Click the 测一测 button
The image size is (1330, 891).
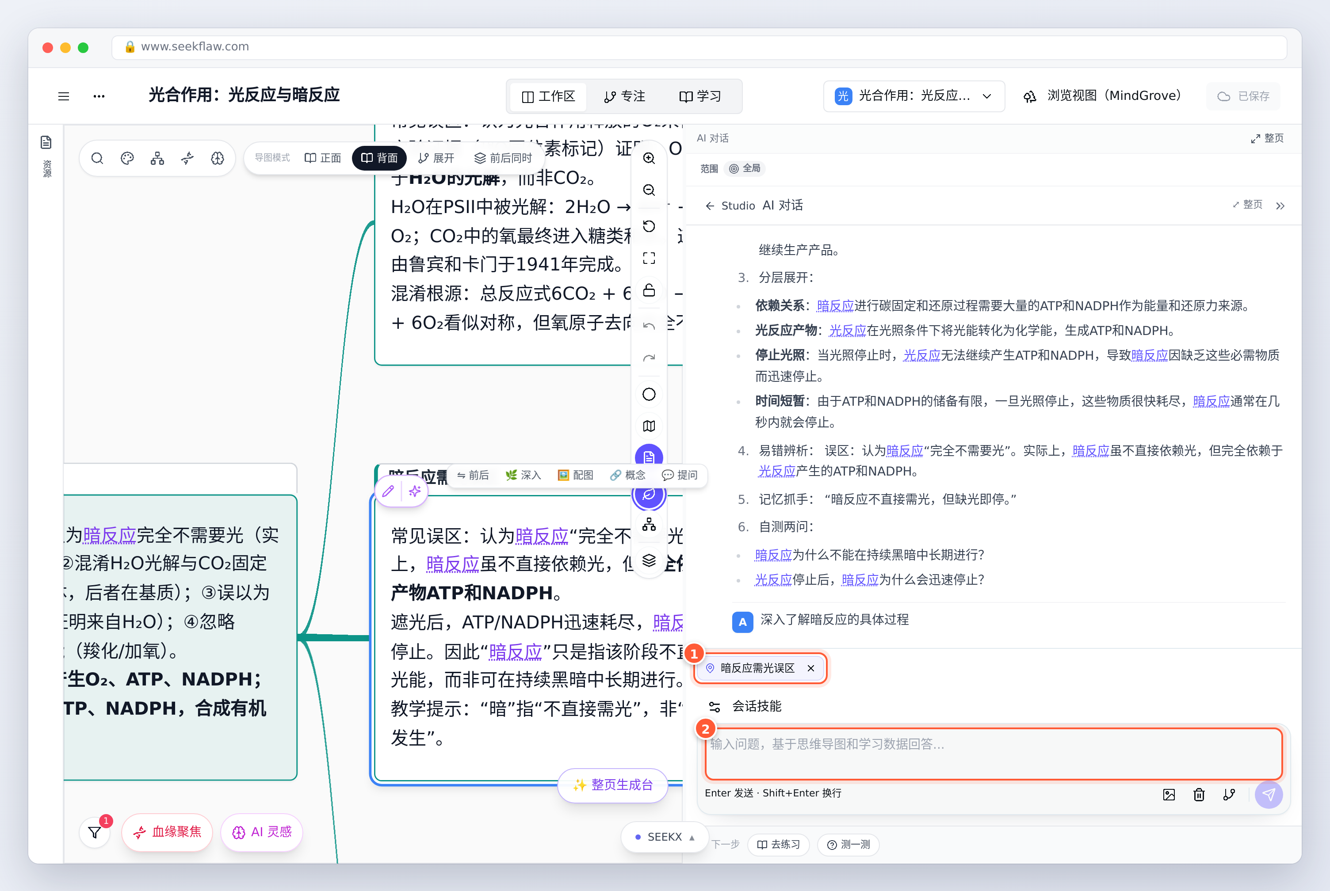(x=848, y=845)
